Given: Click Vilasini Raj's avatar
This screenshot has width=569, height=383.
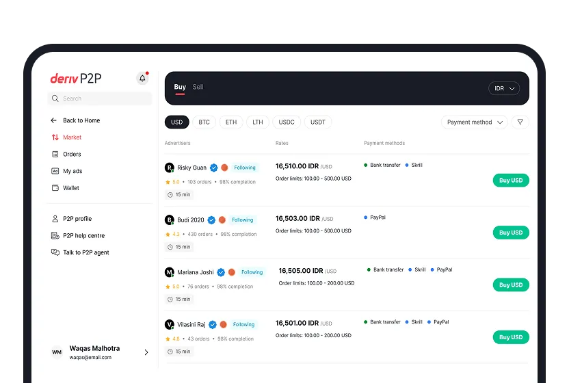Looking at the screenshot, I should [169, 324].
